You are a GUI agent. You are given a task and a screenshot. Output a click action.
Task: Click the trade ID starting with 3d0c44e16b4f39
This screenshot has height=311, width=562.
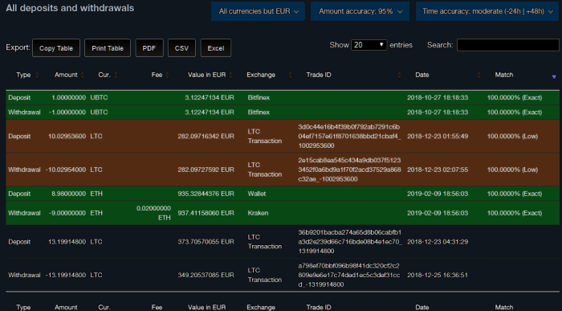point(349,137)
